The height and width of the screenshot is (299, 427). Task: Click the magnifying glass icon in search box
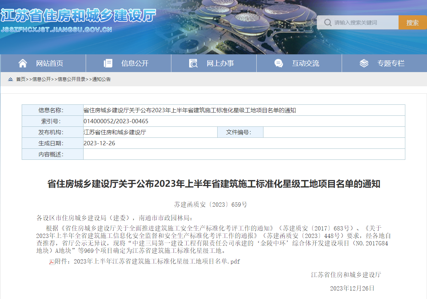coord(328,23)
